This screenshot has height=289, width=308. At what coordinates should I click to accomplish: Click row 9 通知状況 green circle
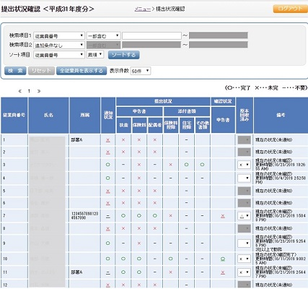point(108,243)
